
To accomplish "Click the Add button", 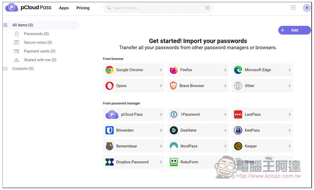I will click(x=295, y=30).
